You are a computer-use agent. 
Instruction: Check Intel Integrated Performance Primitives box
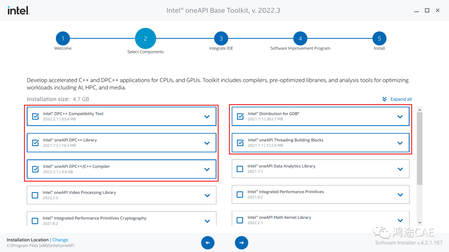(240, 195)
